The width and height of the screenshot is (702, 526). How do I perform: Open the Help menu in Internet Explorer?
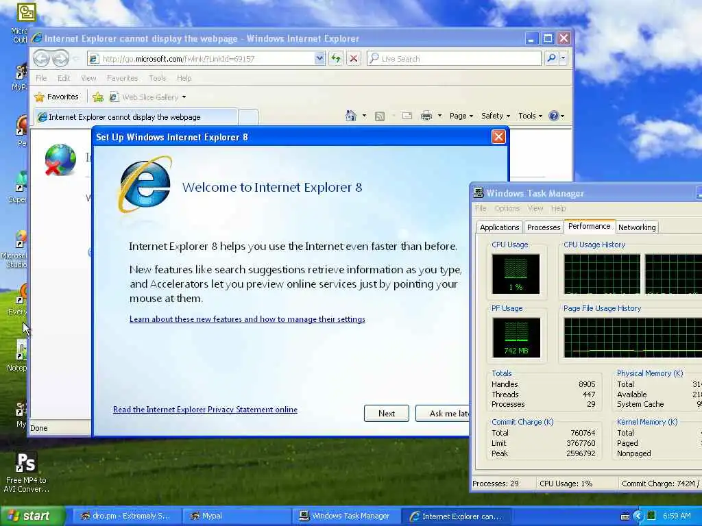(184, 78)
